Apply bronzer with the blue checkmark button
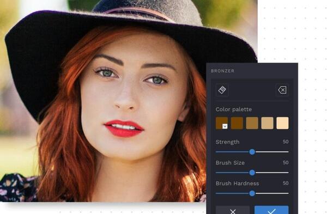 271,210
